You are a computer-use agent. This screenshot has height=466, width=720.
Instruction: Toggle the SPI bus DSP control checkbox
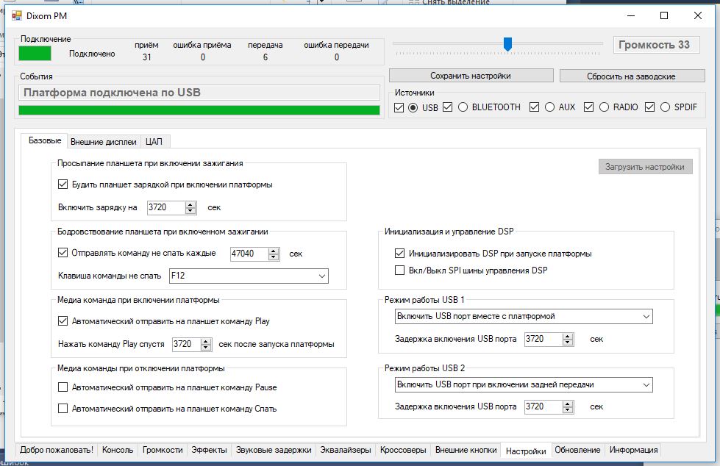[x=400, y=270]
